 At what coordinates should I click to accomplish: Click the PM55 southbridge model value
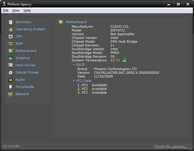[115, 53]
